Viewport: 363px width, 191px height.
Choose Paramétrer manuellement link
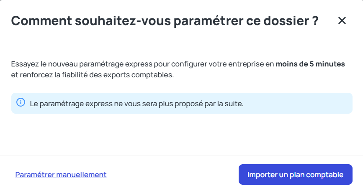(61, 175)
